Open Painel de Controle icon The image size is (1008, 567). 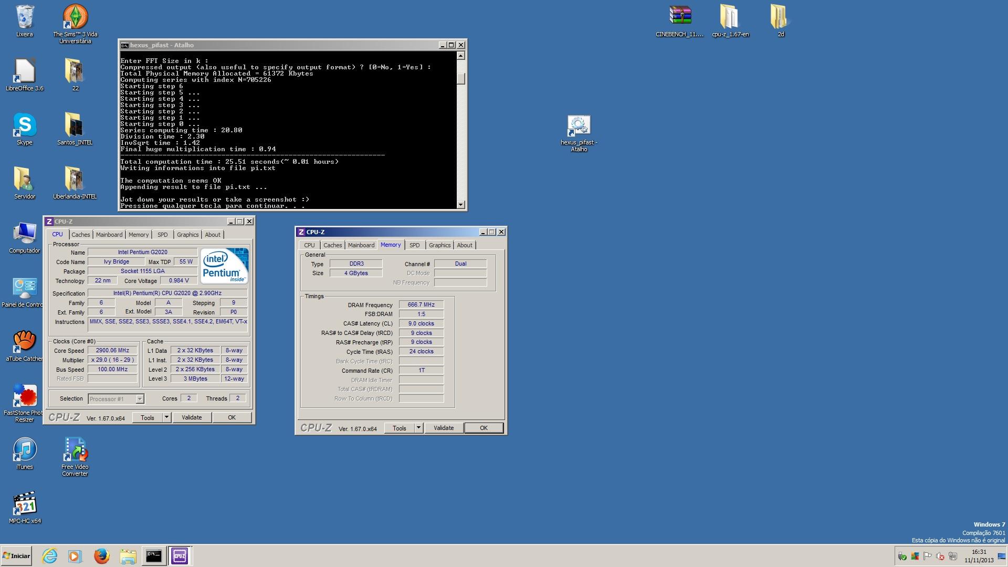23,291
